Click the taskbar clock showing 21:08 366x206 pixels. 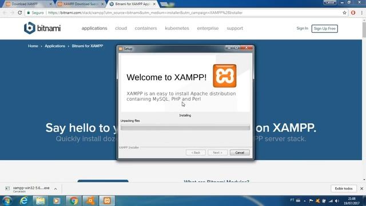click(x=352, y=201)
